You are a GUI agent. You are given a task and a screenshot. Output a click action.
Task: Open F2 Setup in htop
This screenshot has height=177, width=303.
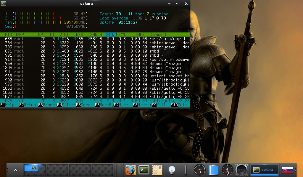coord(27,105)
